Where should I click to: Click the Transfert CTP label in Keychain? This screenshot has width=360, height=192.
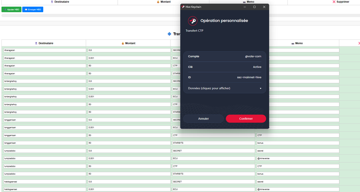pos(195,31)
